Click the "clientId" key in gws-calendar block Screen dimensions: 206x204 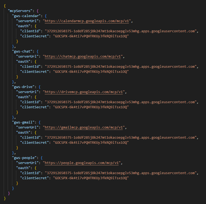30,31
